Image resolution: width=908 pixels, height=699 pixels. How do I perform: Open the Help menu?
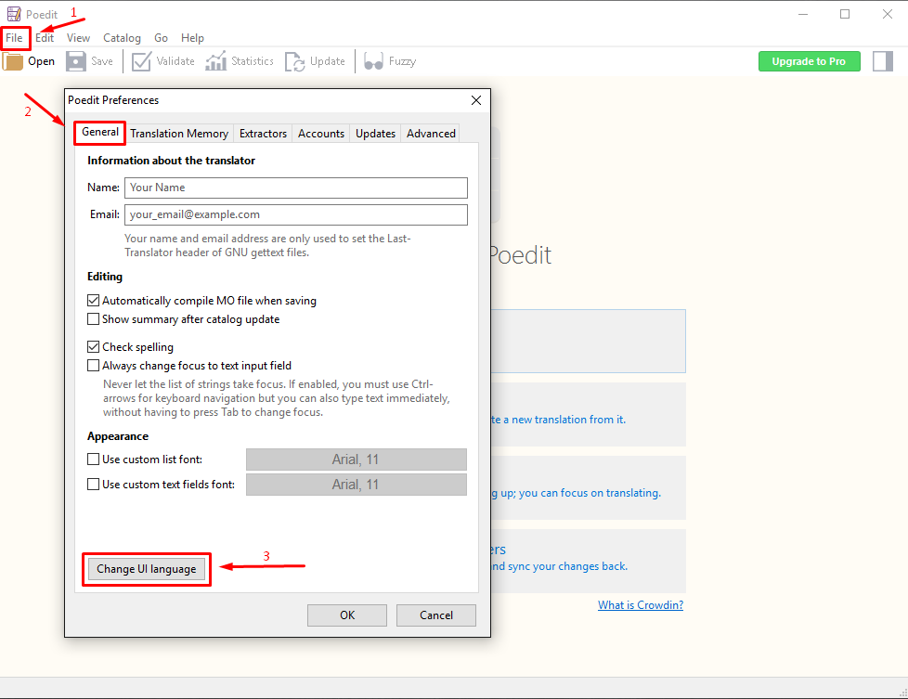pos(192,38)
